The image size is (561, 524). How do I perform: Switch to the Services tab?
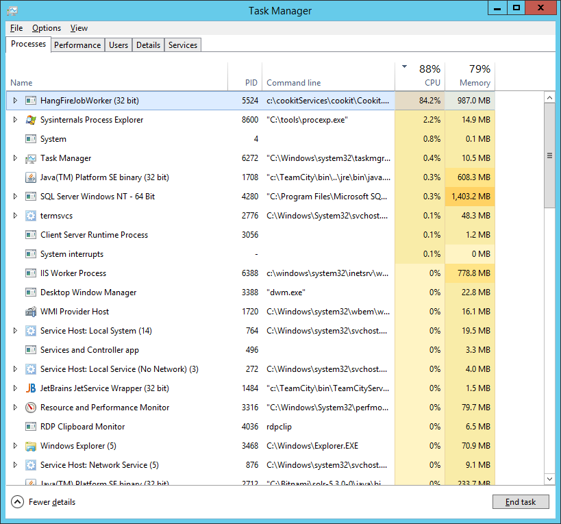pyautogui.click(x=183, y=45)
